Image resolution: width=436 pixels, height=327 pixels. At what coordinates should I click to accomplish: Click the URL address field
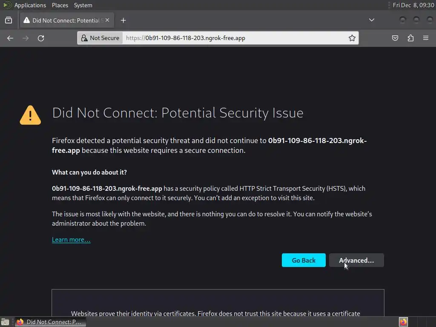tap(234, 38)
